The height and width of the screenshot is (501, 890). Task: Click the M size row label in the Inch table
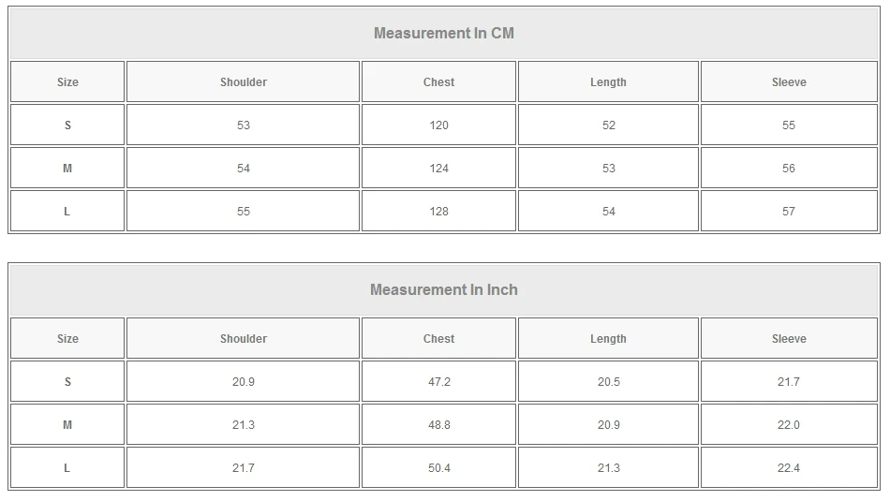[67, 425]
